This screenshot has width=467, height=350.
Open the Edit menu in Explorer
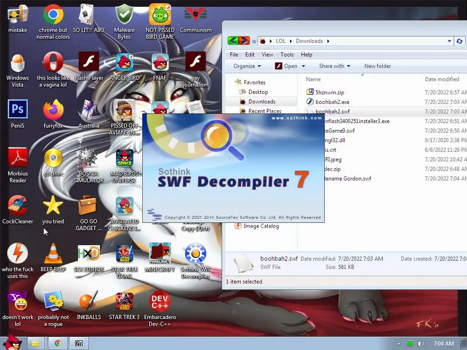coord(249,55)
